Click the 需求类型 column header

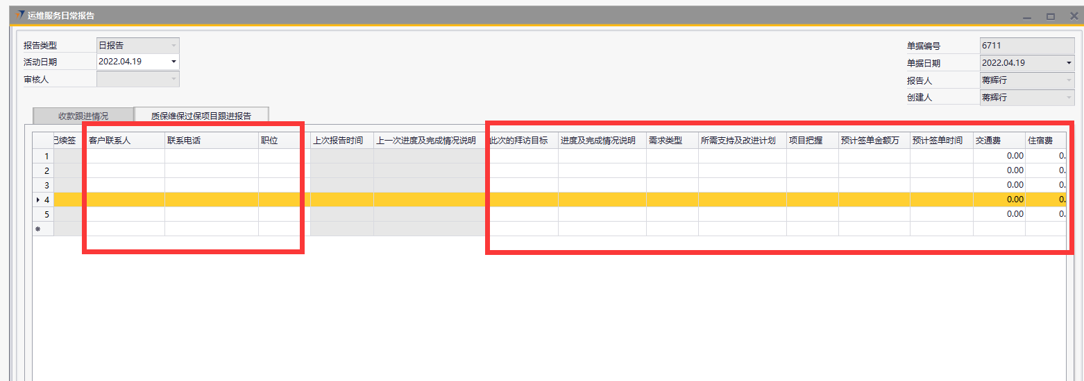[672, 141]
